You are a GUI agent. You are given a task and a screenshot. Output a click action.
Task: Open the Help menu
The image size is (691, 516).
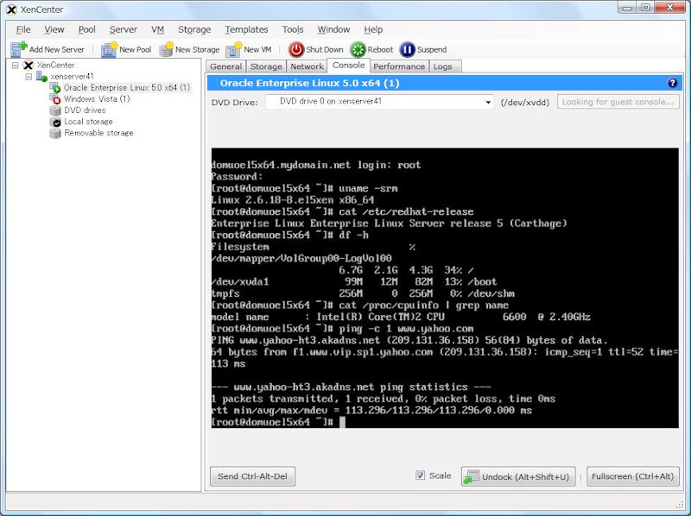pyautogui.click(x=373, y=29)
